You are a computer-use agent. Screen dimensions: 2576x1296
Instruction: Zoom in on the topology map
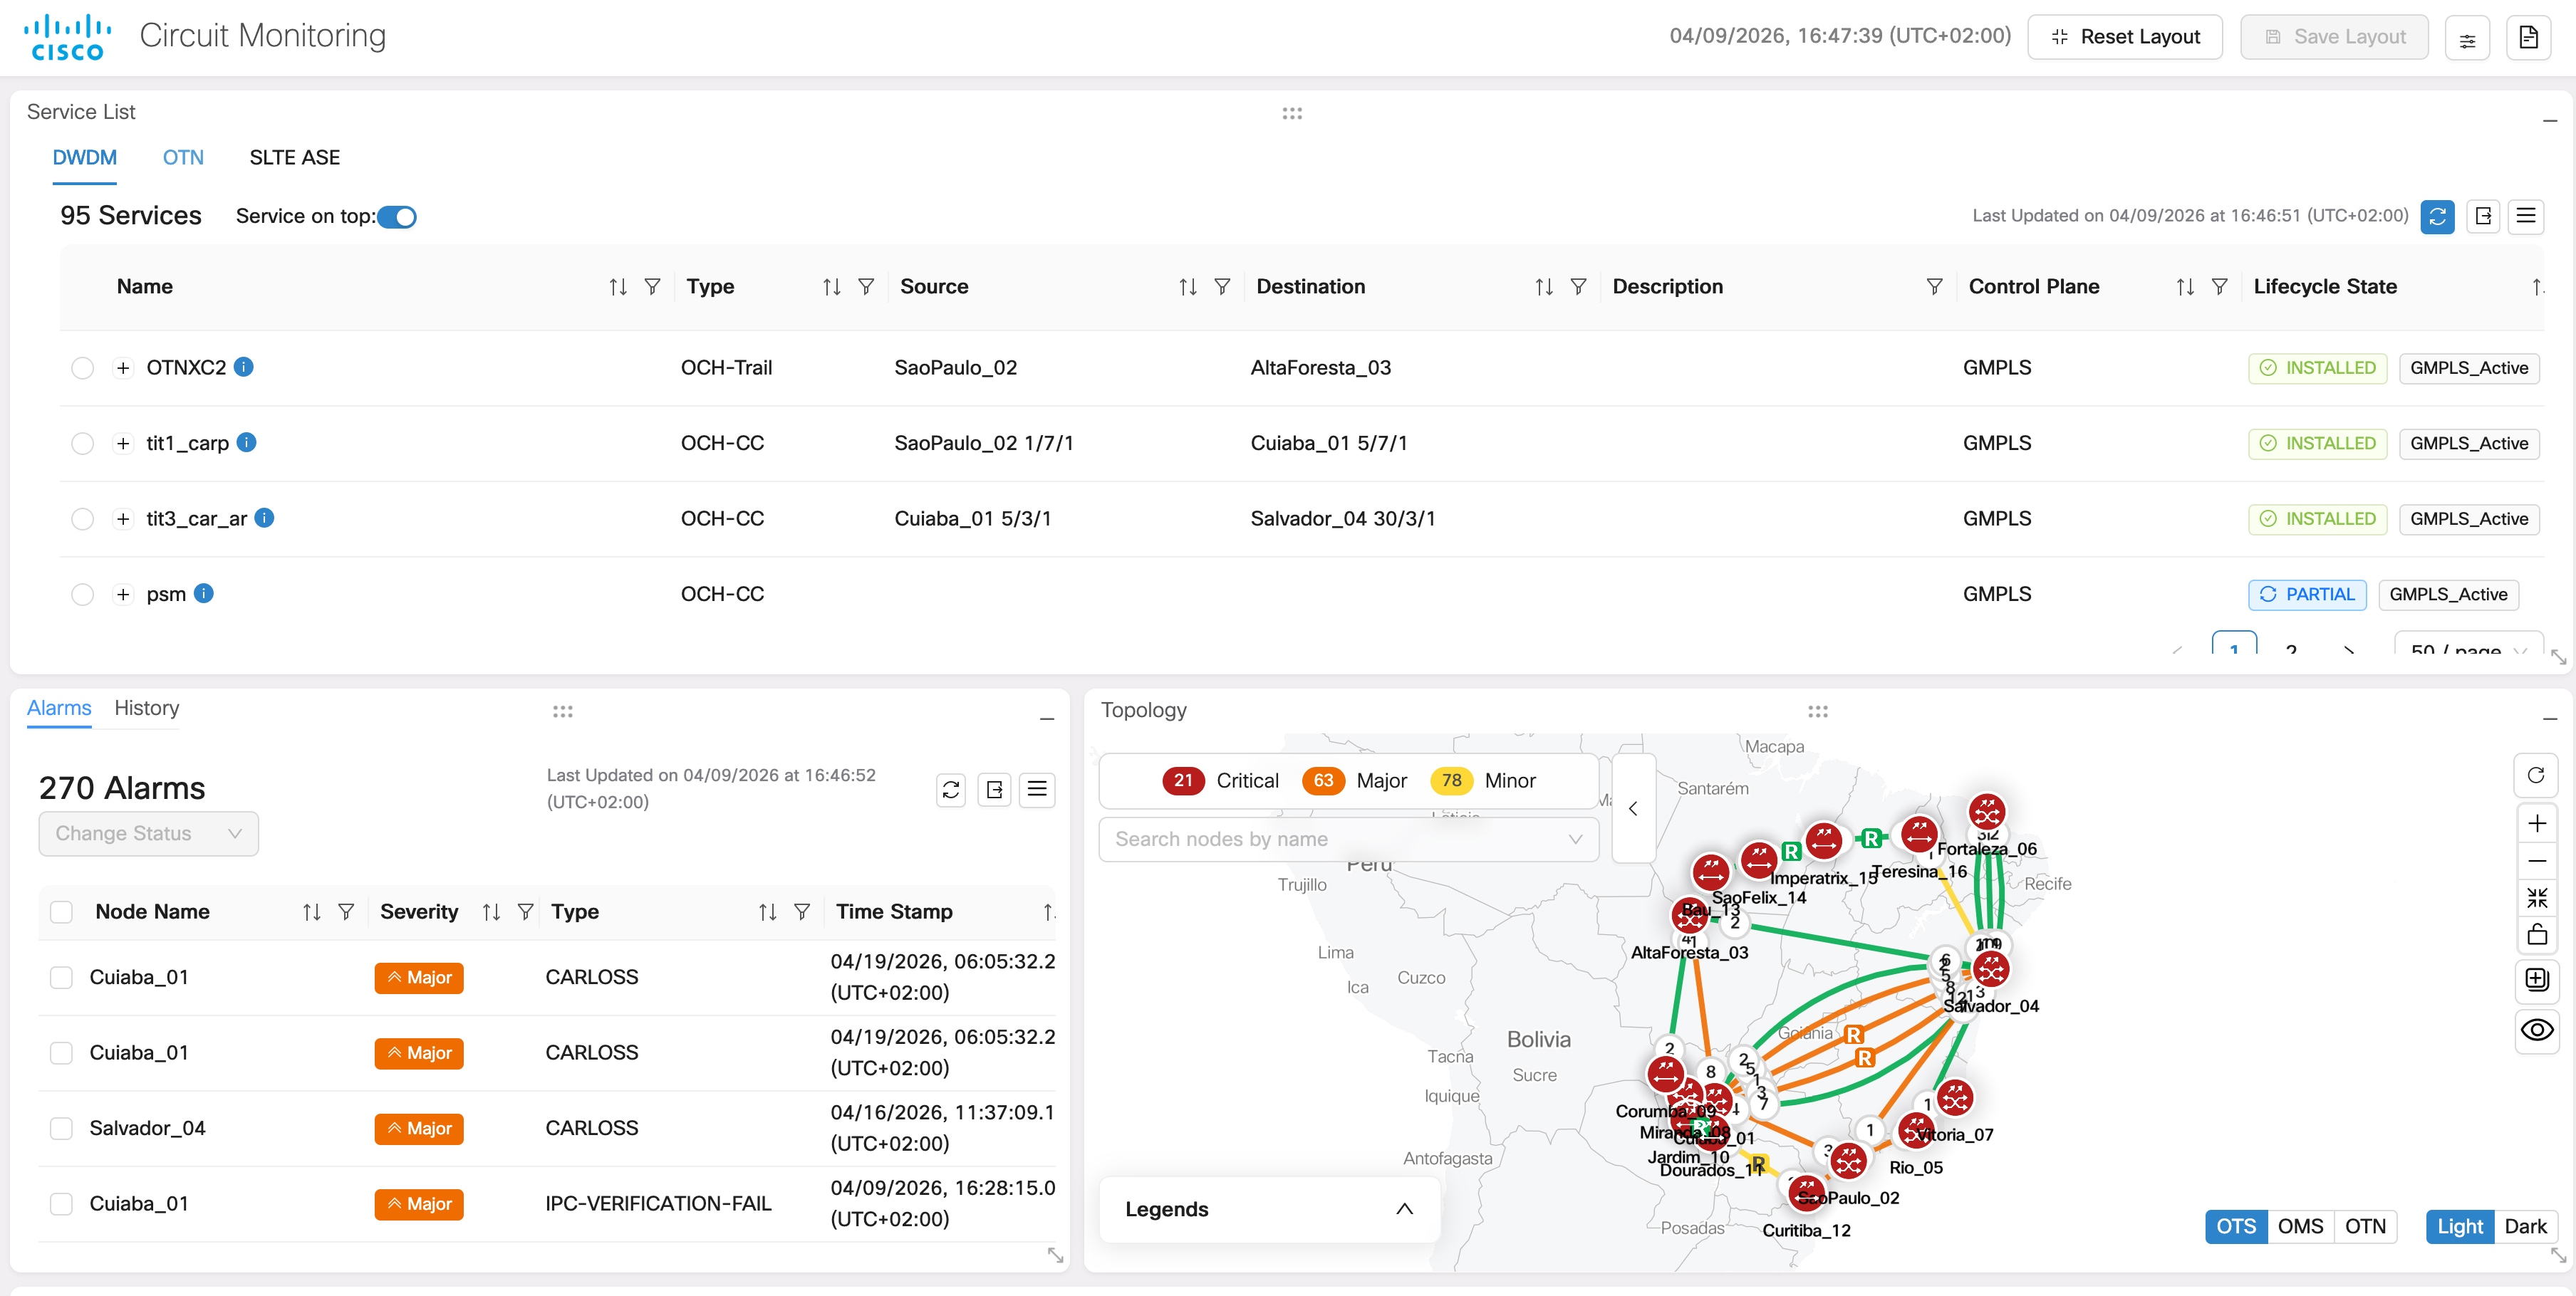point(2537,823)
